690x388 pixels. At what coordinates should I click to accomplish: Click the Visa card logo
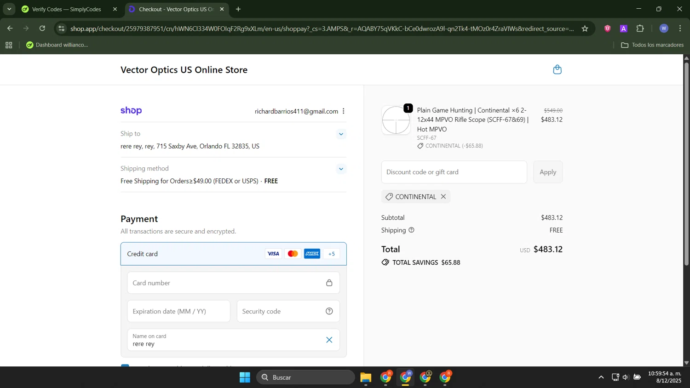(273, 254)
